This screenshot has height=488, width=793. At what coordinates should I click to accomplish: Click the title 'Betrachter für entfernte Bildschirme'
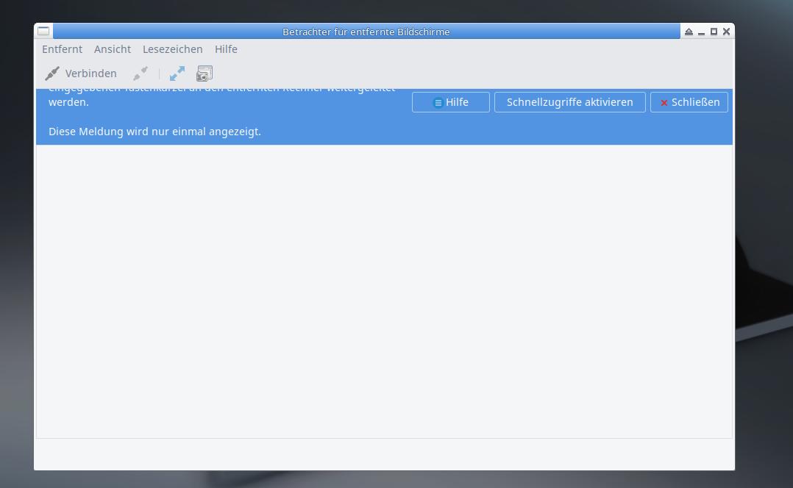pyautogui.click(x=366, y=32)
